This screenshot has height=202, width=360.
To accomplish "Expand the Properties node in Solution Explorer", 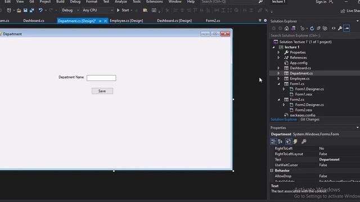I will [x=278, y=52].
